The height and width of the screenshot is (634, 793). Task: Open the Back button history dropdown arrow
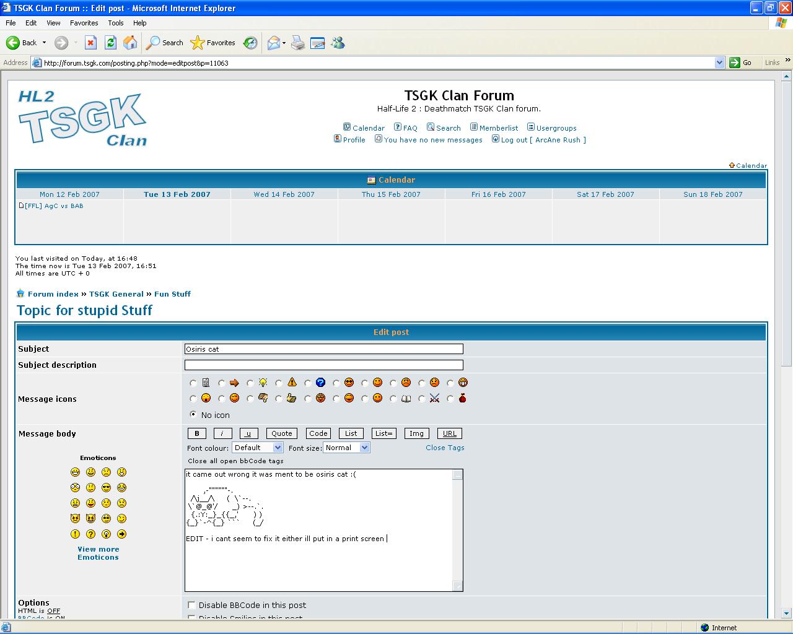(x=44, y=43)
